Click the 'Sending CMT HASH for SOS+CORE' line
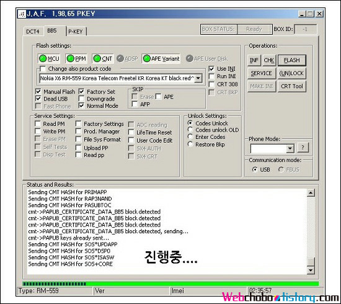The image size is (341, 304). click(70, 264)
